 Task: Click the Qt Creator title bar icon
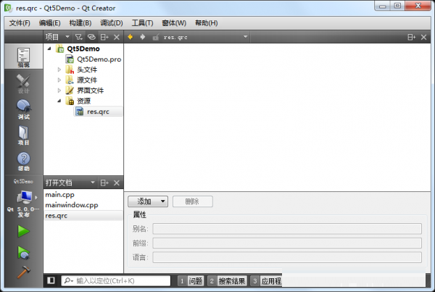point(8,8)
